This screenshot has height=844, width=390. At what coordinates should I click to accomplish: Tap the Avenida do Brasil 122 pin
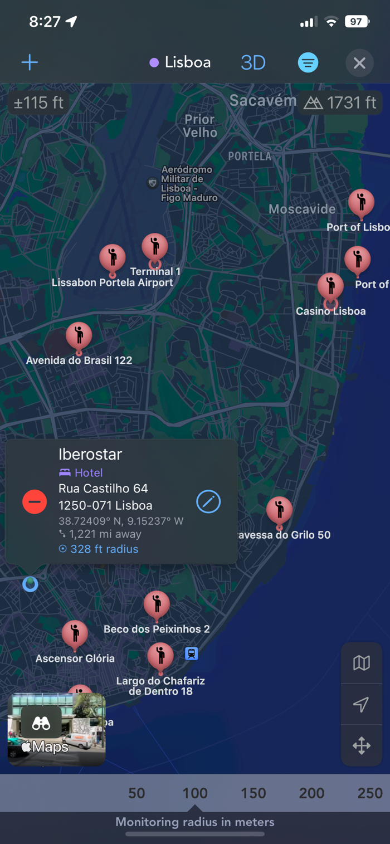79,337
